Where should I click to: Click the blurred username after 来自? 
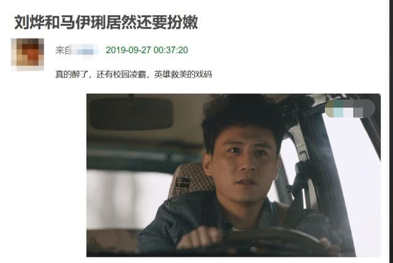[x=84, y=50]
